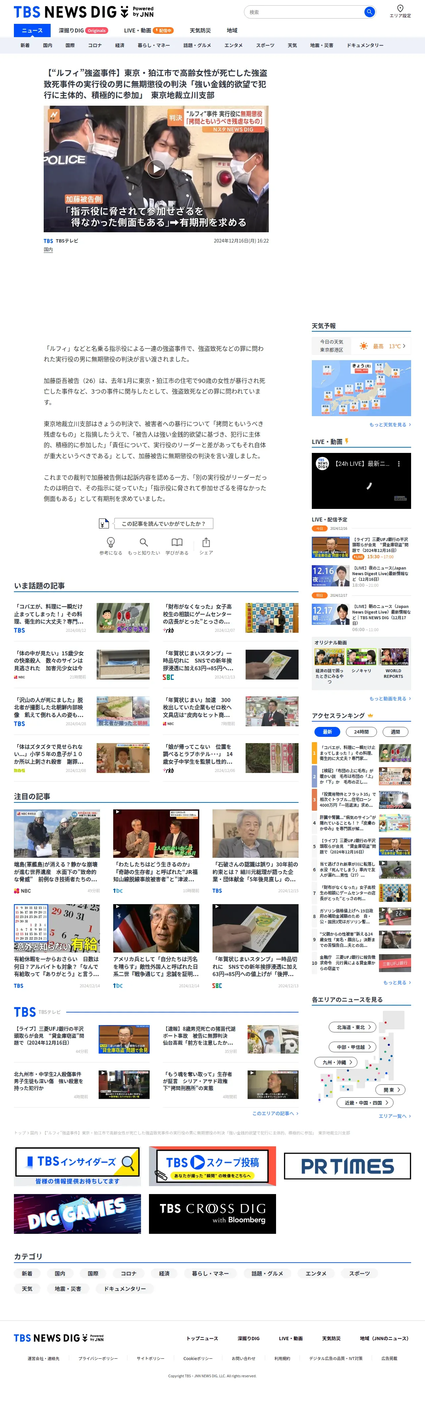Click the エンタメ category pill

tap(316, 1273)
